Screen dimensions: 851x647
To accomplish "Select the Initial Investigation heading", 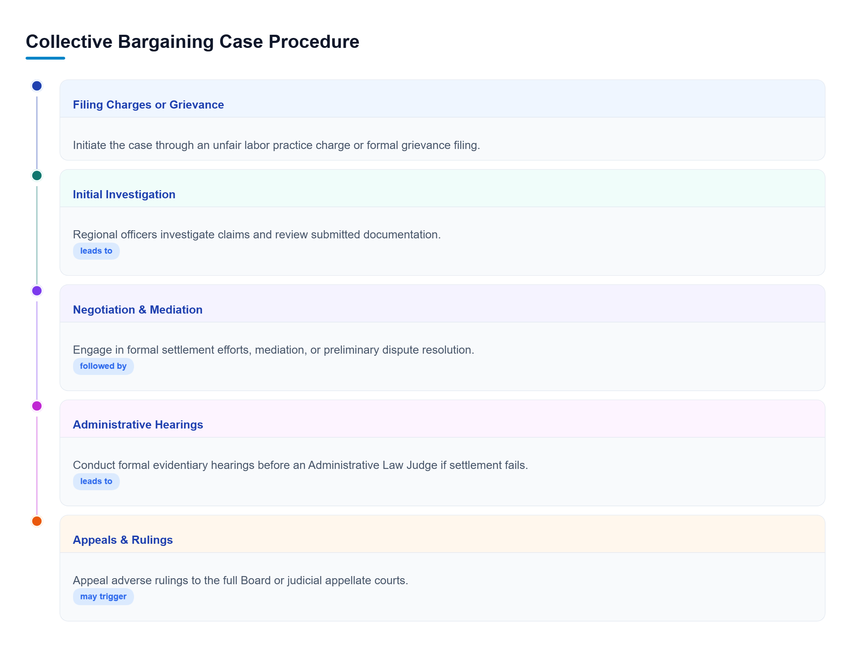I will pyautogui.click(x=124, y=194).
